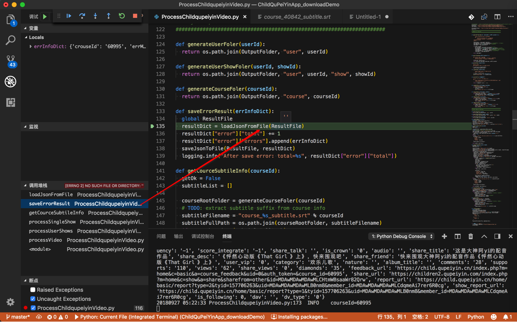The image size is (517, 322).
Task: Open the git changes editor icon
Action: 471,17
